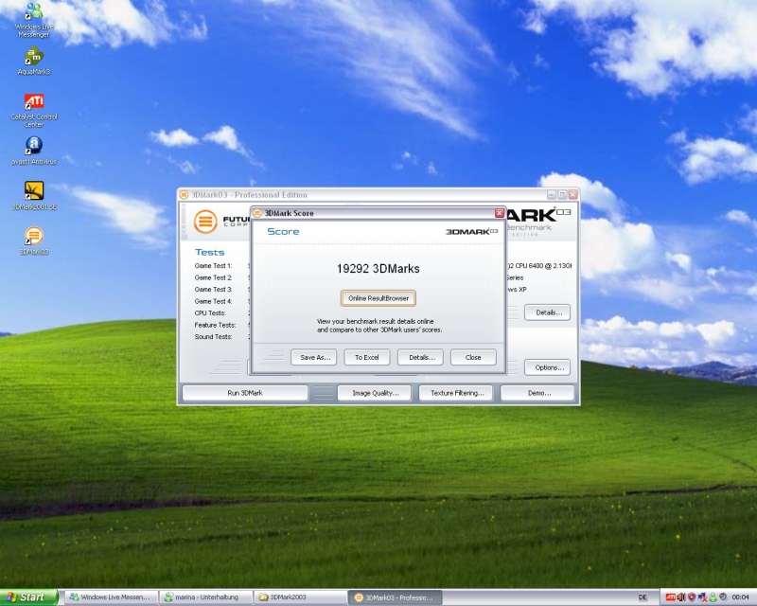
Task: Click the 19292 3DMarks score text
Action: (378, 269)
